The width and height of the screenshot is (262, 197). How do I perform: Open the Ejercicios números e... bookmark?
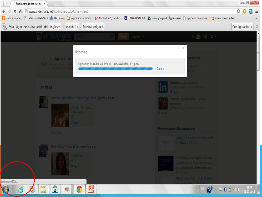[196, 18]
